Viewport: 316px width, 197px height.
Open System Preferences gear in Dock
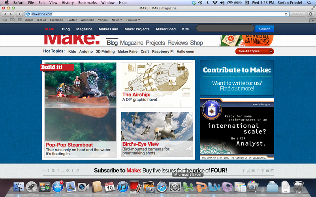click(x=175, y=187)
